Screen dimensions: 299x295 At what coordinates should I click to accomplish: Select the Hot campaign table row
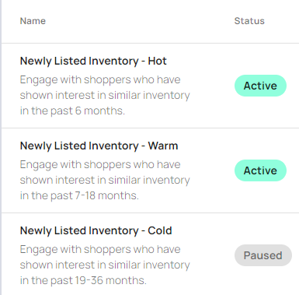point(150,86)
